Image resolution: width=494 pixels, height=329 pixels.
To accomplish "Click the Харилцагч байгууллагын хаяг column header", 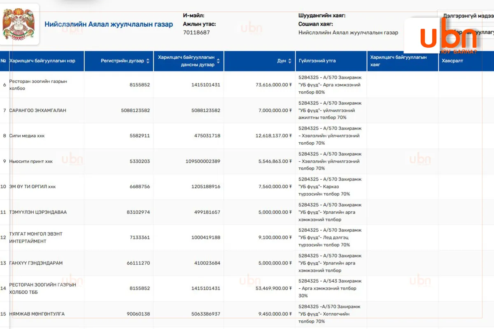I will click(x=398, y=61).
